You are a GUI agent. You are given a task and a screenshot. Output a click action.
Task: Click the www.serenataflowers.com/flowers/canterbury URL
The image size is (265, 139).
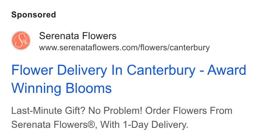[124, 47]
